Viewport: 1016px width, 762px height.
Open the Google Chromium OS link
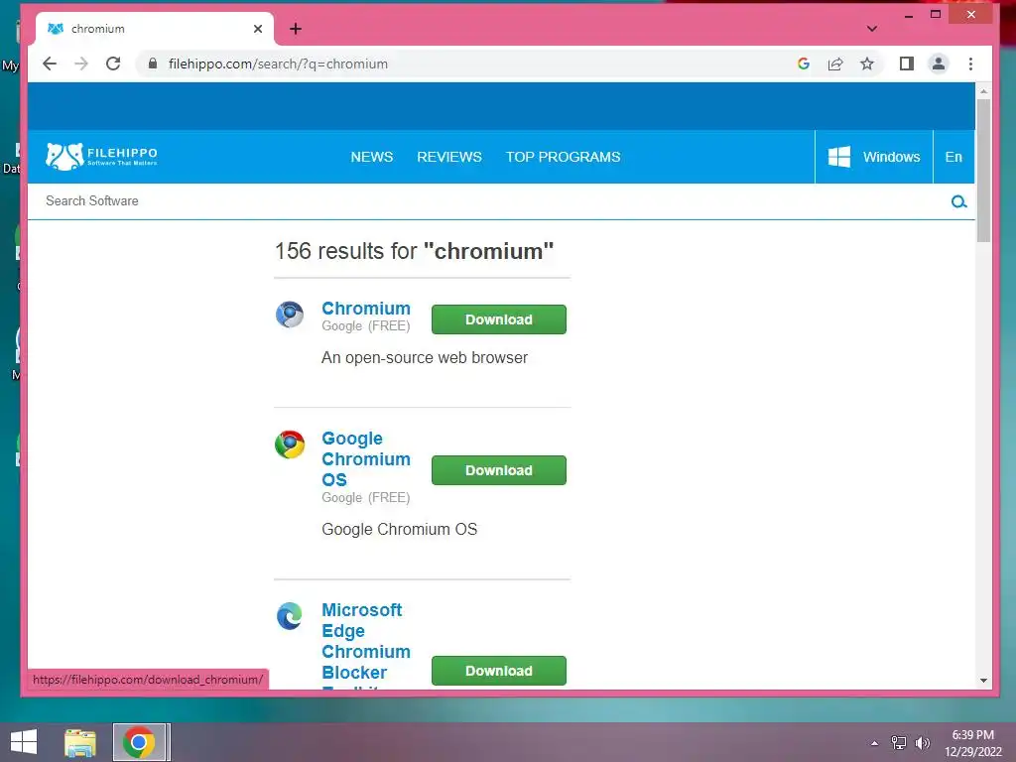tap(366, 458)
